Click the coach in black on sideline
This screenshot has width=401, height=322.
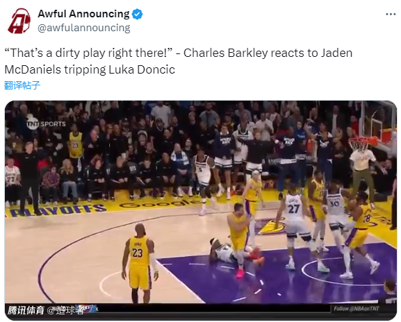(x=29, y=176)
